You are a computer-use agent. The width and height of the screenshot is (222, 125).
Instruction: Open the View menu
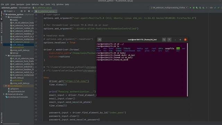pos(12,5)
